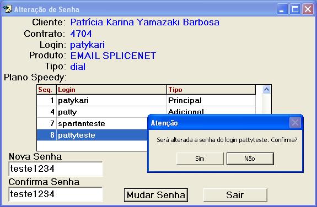Click the Seq. column header
Screen dimensions: 317x207
point(46,90)
